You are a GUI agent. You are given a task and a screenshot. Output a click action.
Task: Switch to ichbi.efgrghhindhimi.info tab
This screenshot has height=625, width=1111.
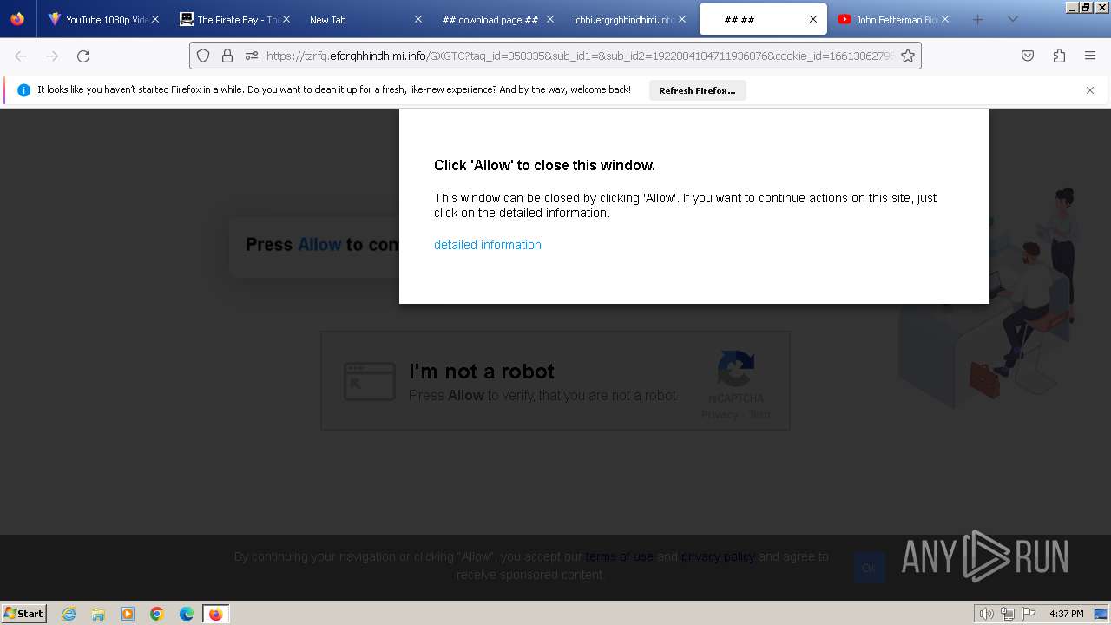coord(621,19)
